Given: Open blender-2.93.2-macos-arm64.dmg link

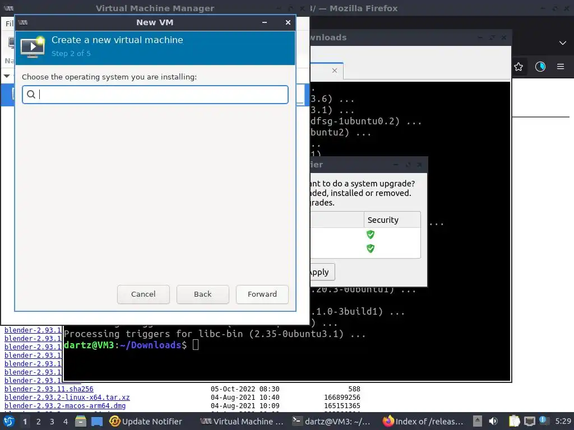Looking at the screenshot, I should pos(65,406).
